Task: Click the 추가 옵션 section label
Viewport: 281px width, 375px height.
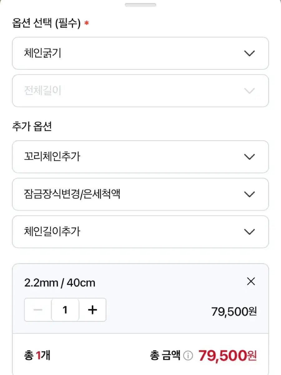Action: pyautogui.click(x=32, y=127)
